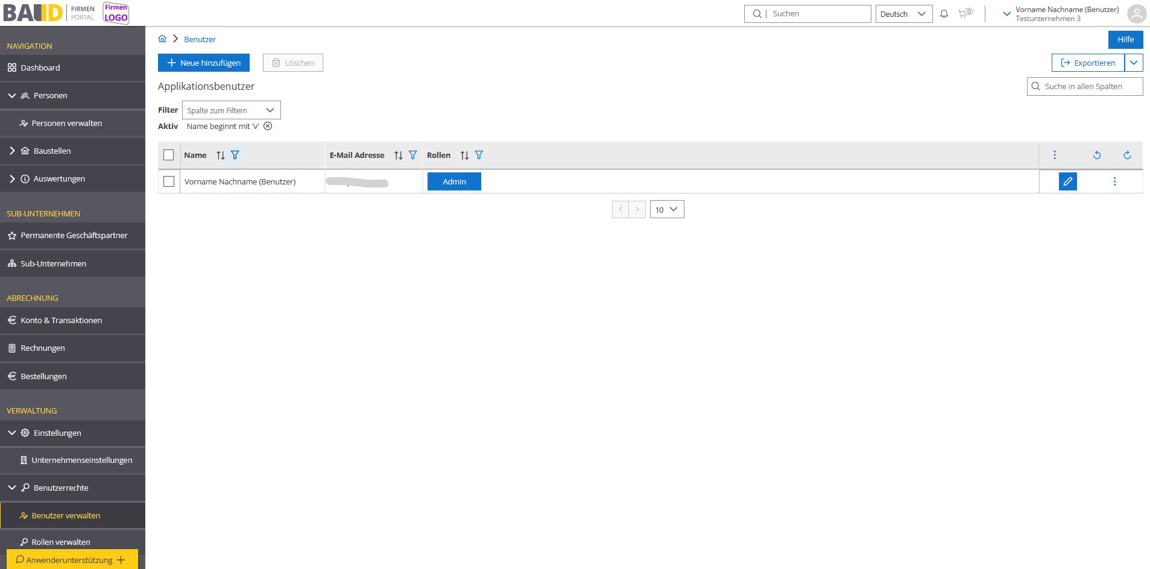Toggle the select-all checkbox in header
1150x569 pixels.
coord(169,155)
